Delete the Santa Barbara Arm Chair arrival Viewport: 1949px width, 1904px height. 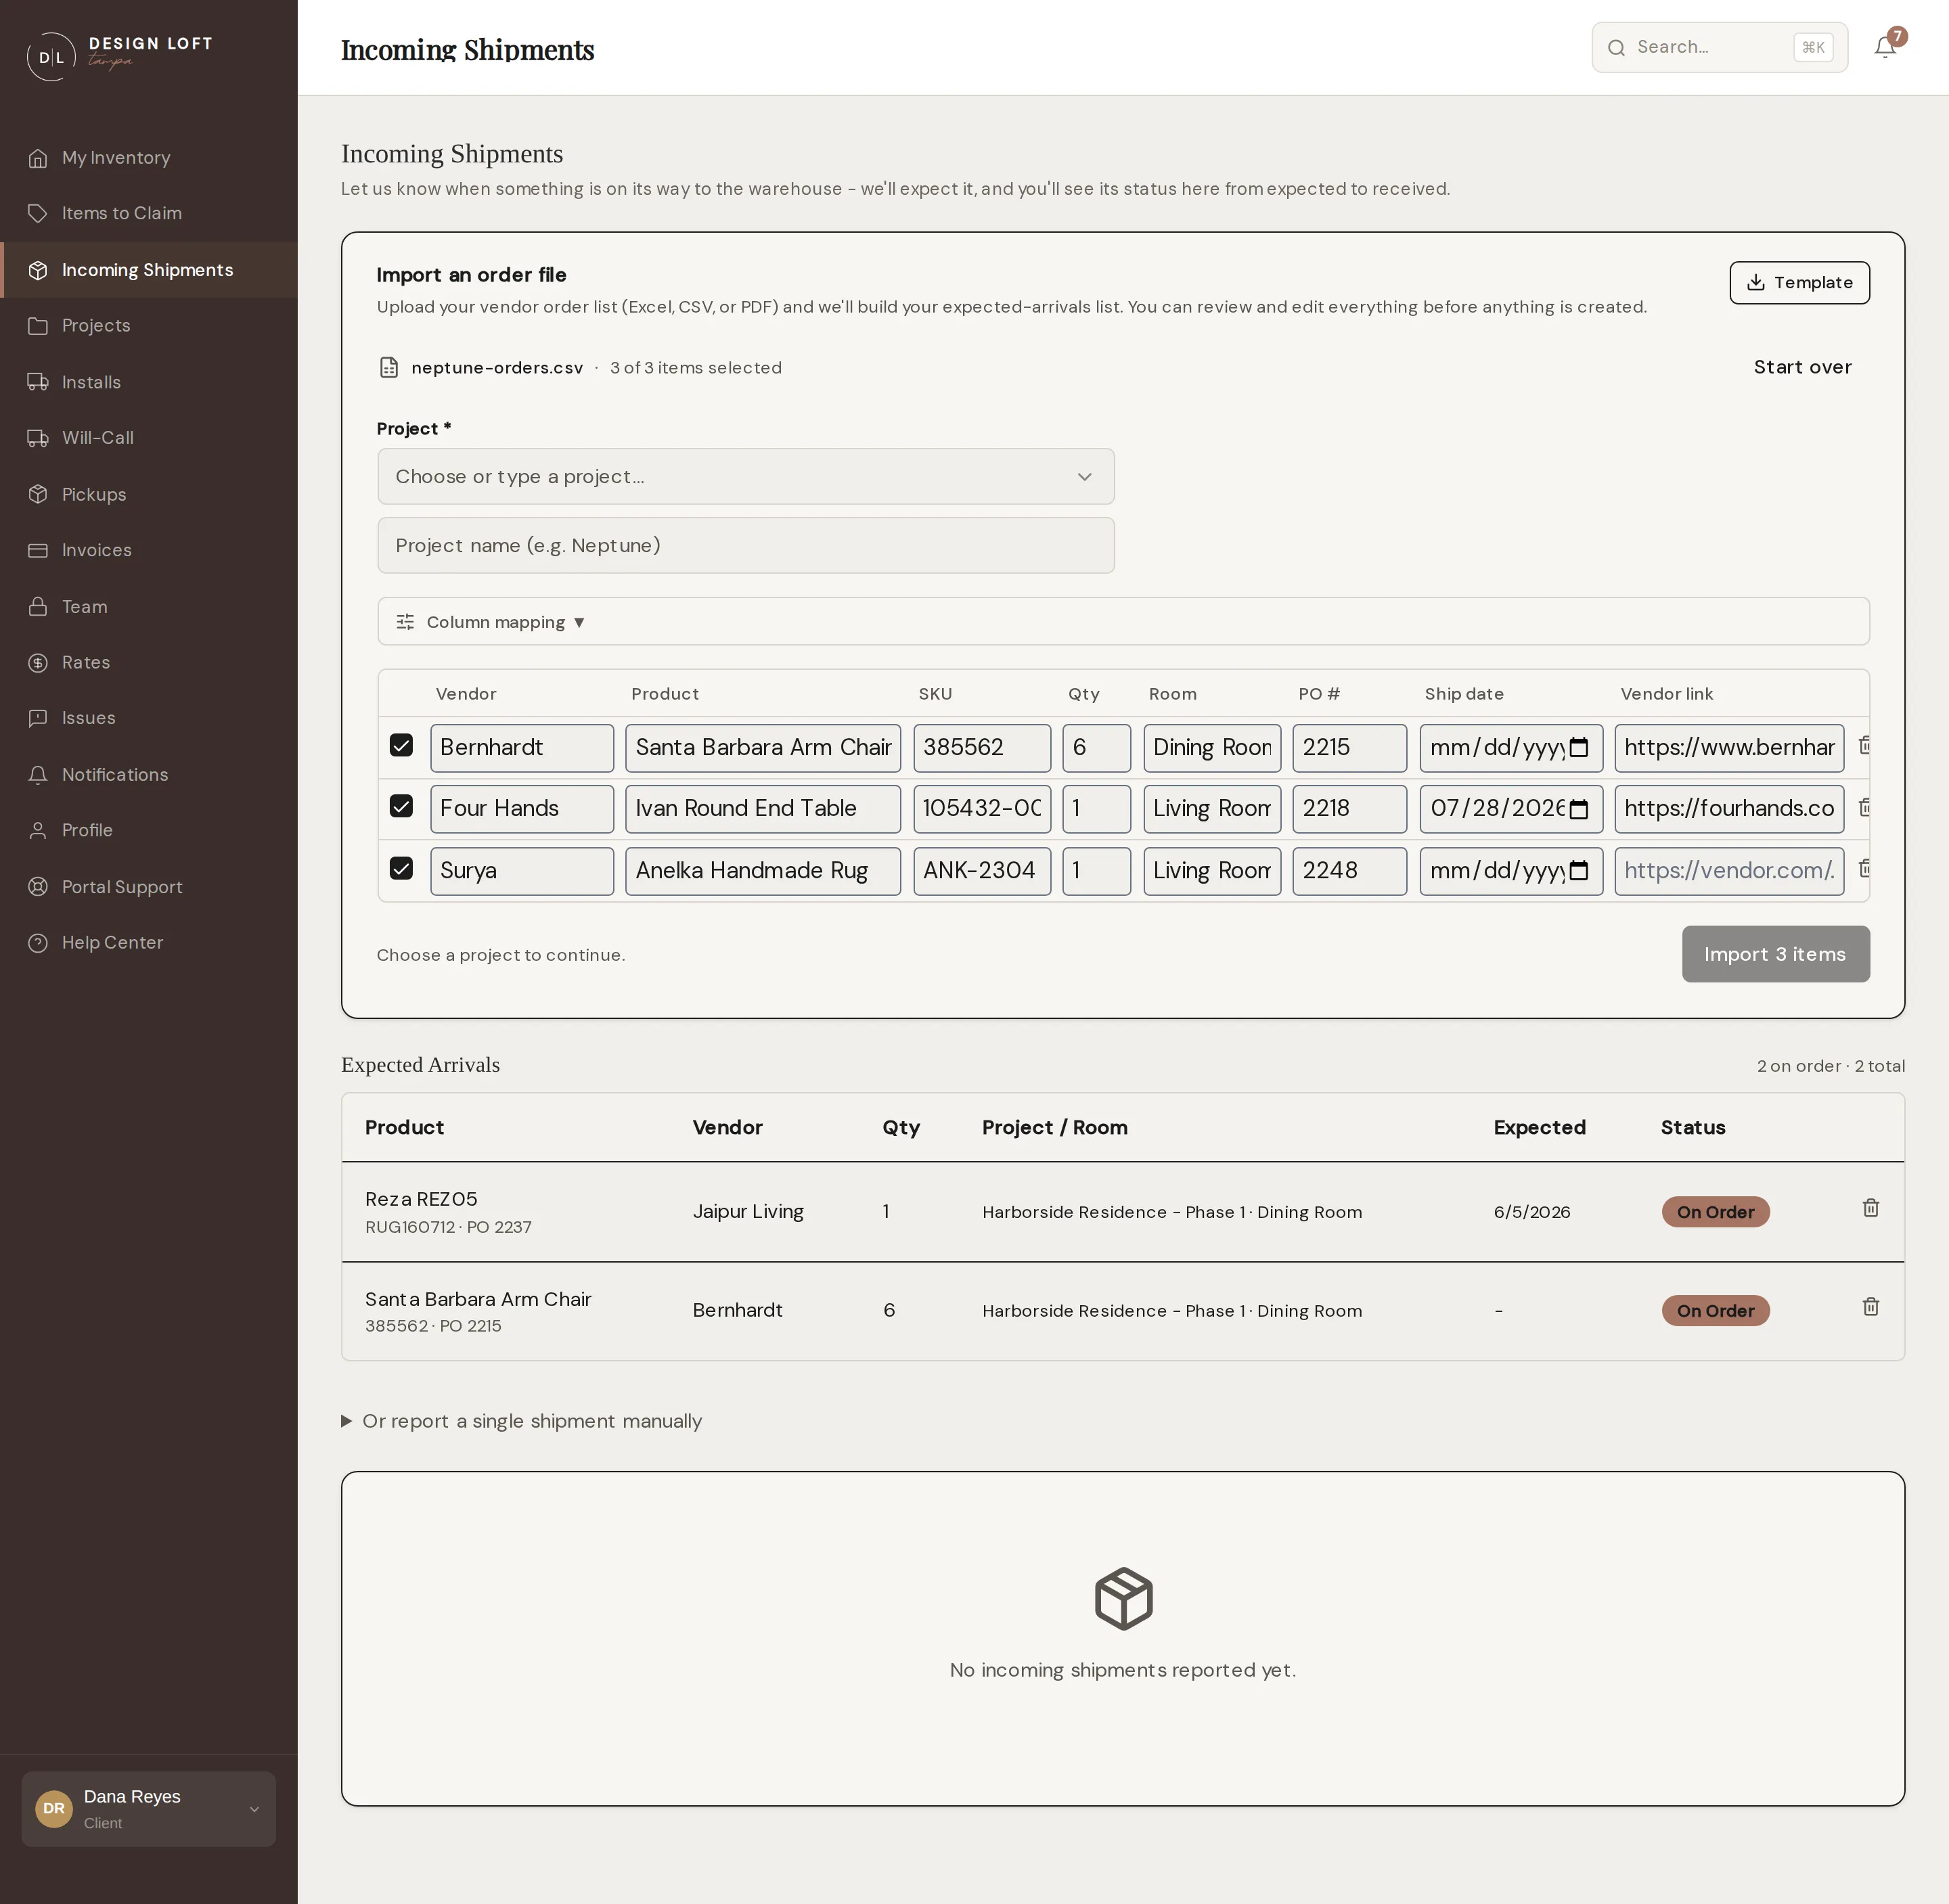click(1871, 1307)
